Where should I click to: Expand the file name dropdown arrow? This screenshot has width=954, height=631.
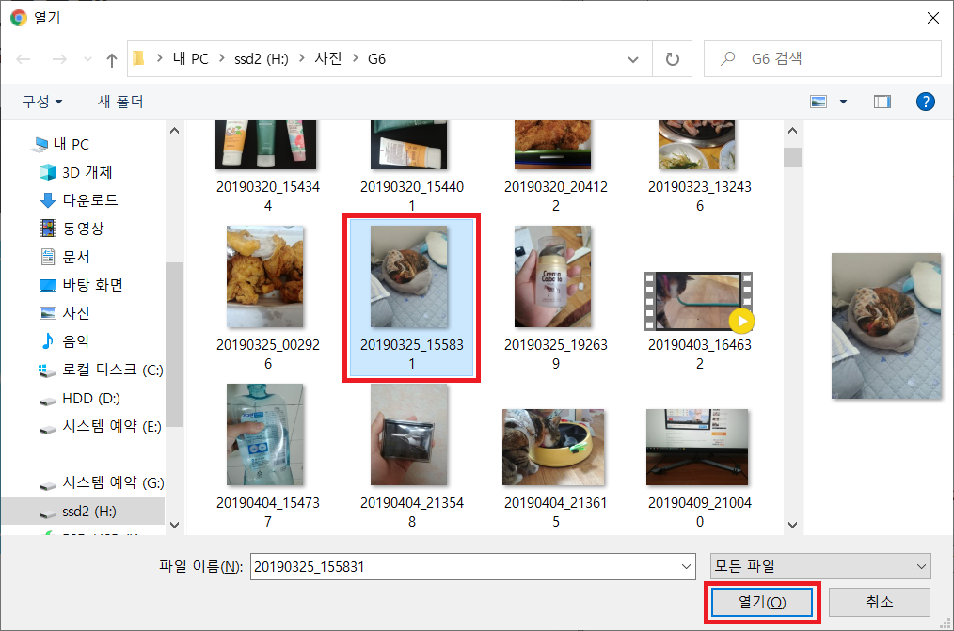tap(686, 566)
